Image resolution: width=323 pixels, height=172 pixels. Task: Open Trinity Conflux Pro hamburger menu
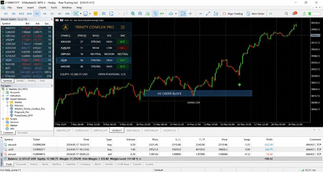click(x=123, y=27)
